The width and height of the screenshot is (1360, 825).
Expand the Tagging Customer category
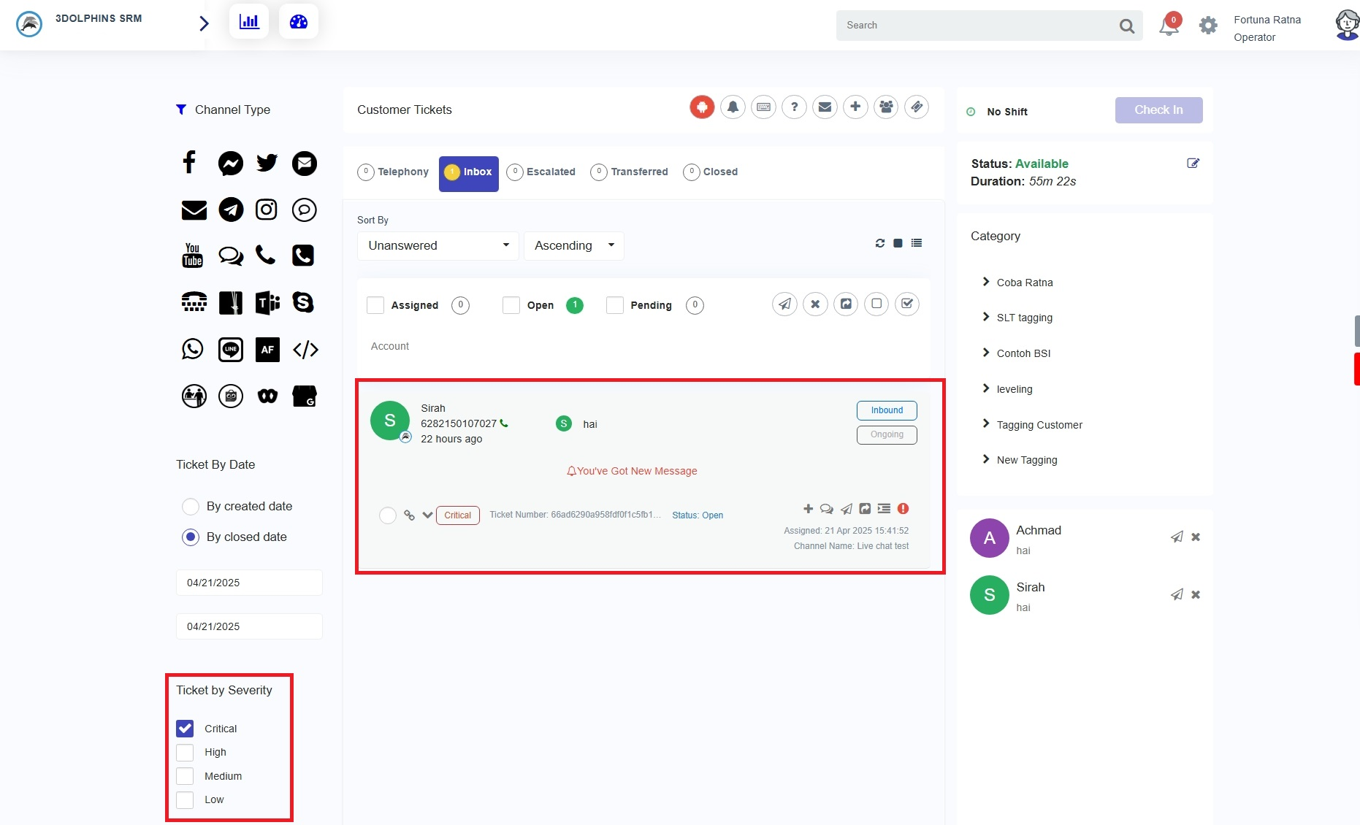tap(1039, 425)
